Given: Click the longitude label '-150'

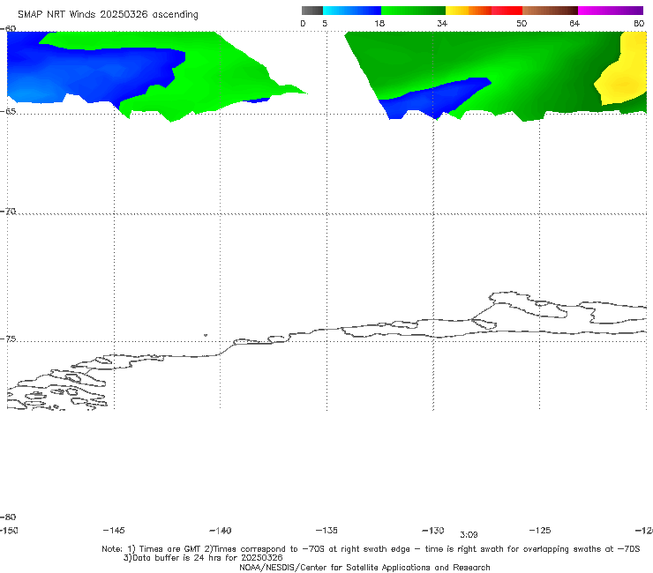Looking at the screenshot, I should 9,530.
